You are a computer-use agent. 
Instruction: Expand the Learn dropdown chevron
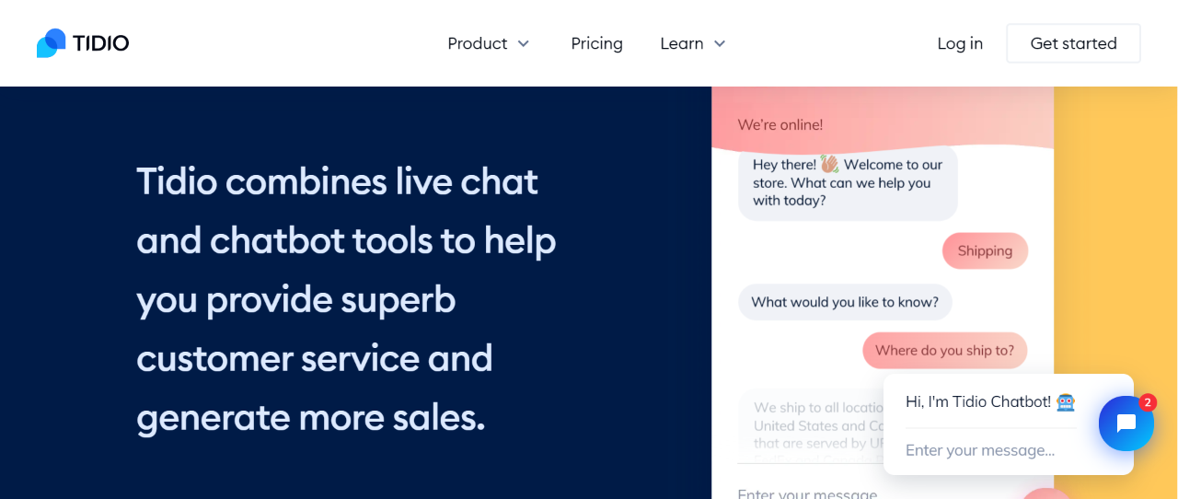[720, 43]
